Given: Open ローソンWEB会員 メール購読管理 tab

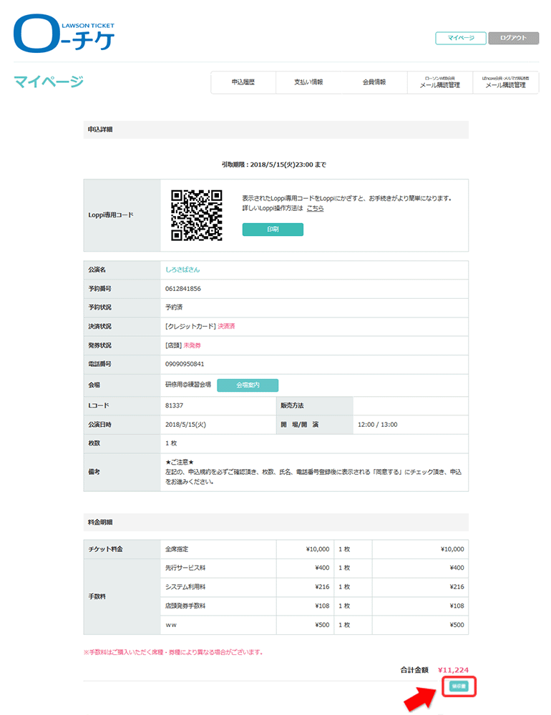Looking at the screenshot, I should click(x=439, y=83).
